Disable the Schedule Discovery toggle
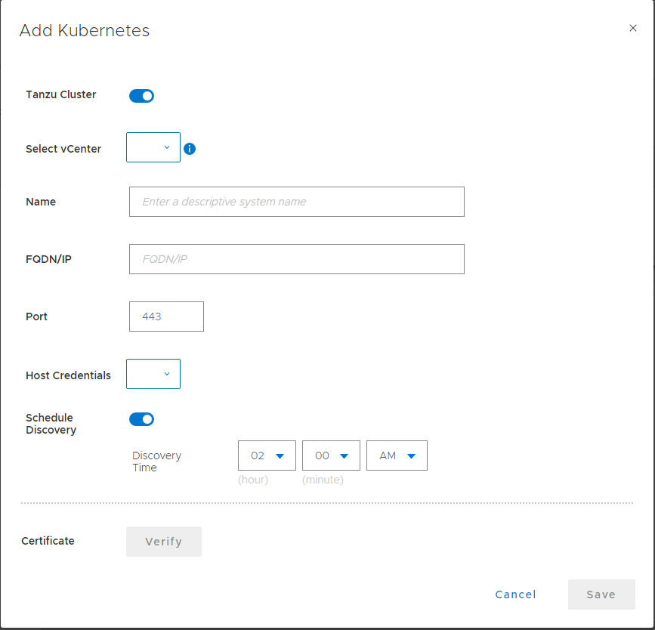 (x=141, y=419)
